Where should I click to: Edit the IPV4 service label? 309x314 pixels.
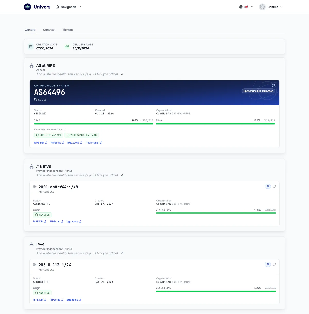122,253
